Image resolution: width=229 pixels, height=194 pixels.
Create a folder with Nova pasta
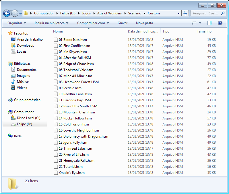[144, 23]
